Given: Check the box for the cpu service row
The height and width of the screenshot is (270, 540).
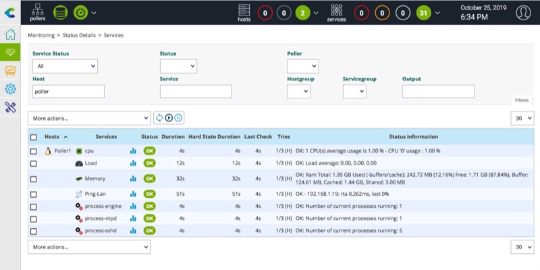Looking at the screenshot, I should 34,151.
